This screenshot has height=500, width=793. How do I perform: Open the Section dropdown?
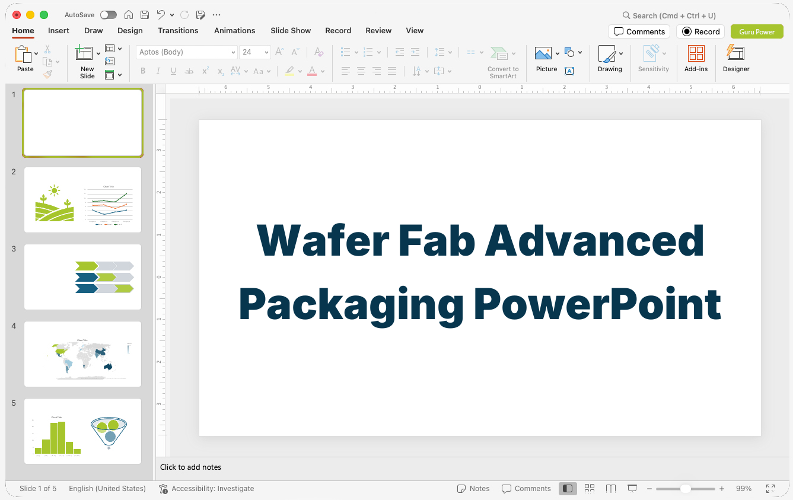[x=113, y=75]
